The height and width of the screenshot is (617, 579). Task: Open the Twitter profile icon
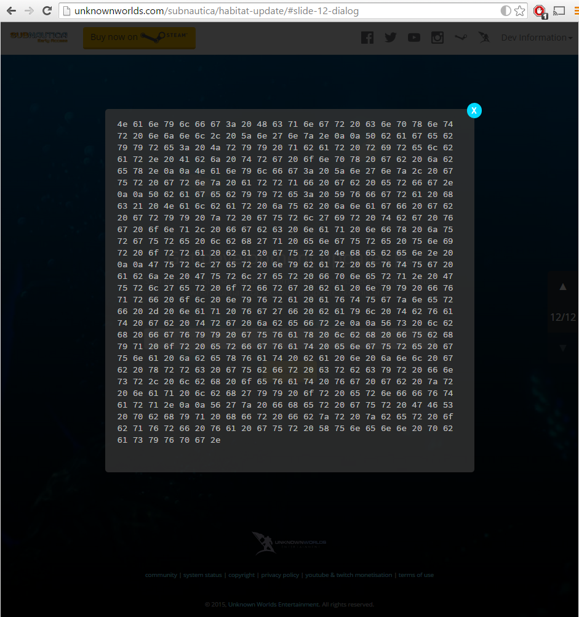click(391, 38)
